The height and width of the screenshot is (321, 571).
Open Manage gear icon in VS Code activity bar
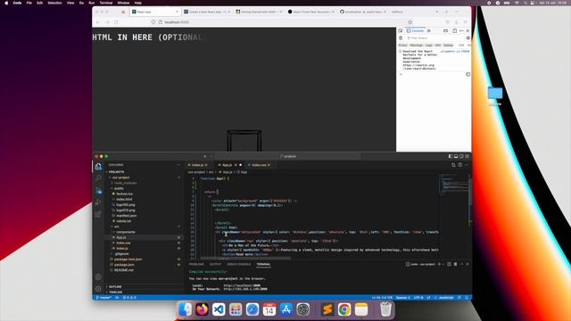(98, 289)
